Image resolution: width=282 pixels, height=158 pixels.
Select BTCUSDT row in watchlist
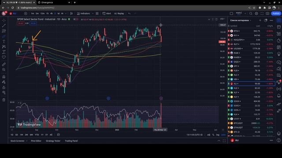(x=251, y=123)
